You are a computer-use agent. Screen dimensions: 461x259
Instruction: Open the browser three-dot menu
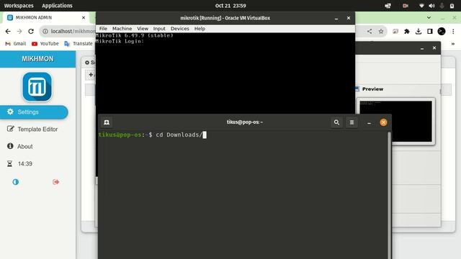pos(453,31)
